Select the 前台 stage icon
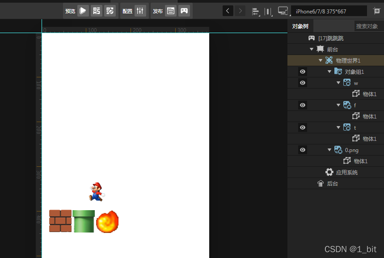The image size is (384, 258). point(320,49)
